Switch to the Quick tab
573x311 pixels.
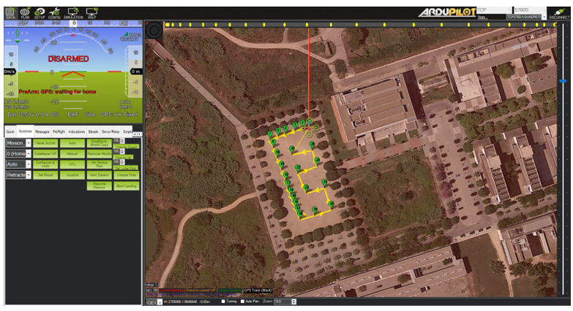(x=10, y=131)
